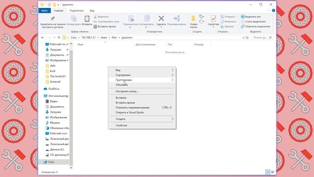The width and height of the screenshot is (314, 177).
Task: Select Данные (E:) drive
Action: pyautogui.click(x=57, y=149)
